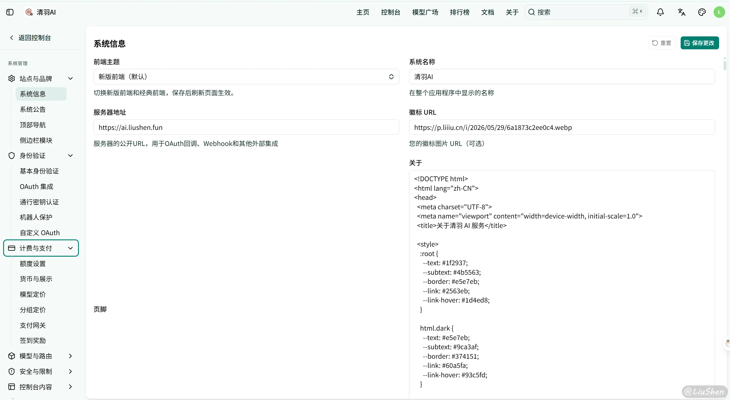Screen dimensions: 730x400
Task: Open 系统公告 in the sidebar
Action: pos(33,109)
